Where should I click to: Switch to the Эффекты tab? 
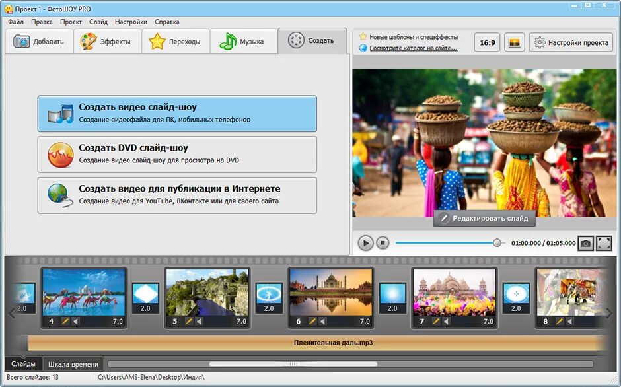click(107, 41)
